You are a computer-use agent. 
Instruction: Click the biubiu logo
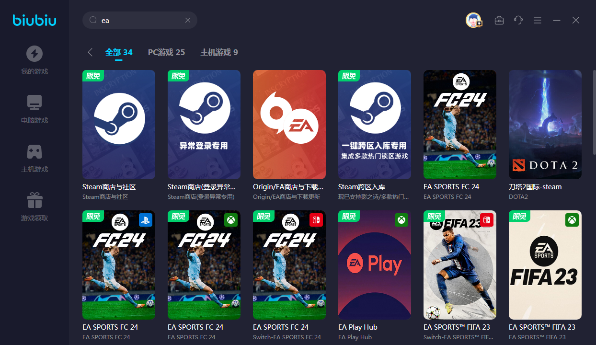click(34, 20)
